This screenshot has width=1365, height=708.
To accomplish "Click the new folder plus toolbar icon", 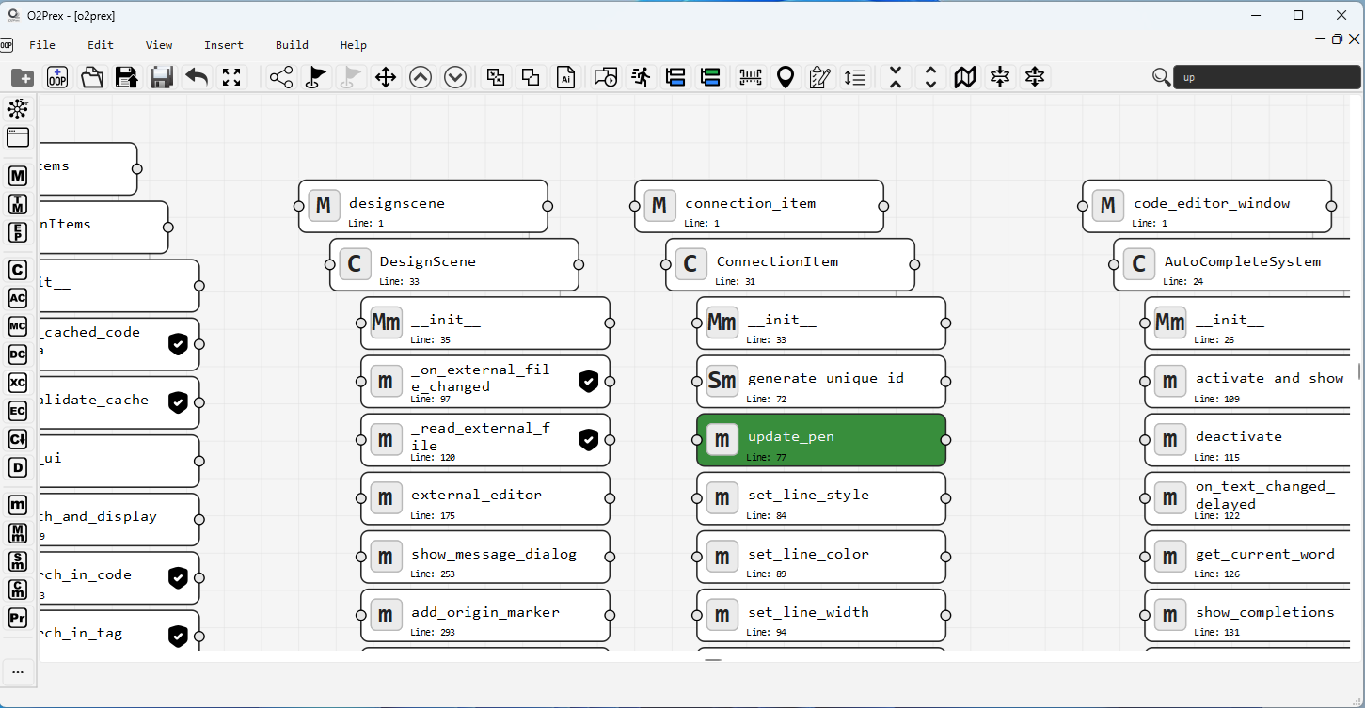I will click(x=23, y=77).
